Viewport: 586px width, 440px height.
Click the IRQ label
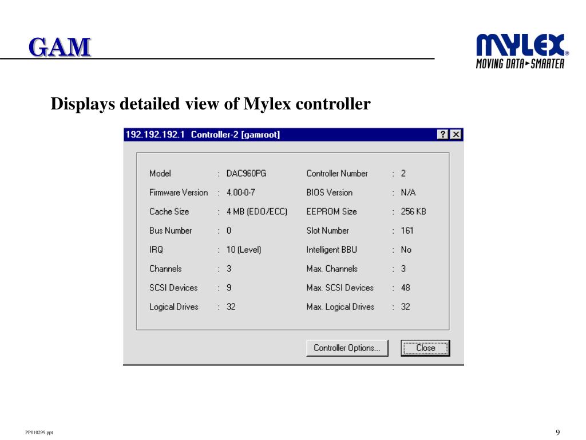156,250
